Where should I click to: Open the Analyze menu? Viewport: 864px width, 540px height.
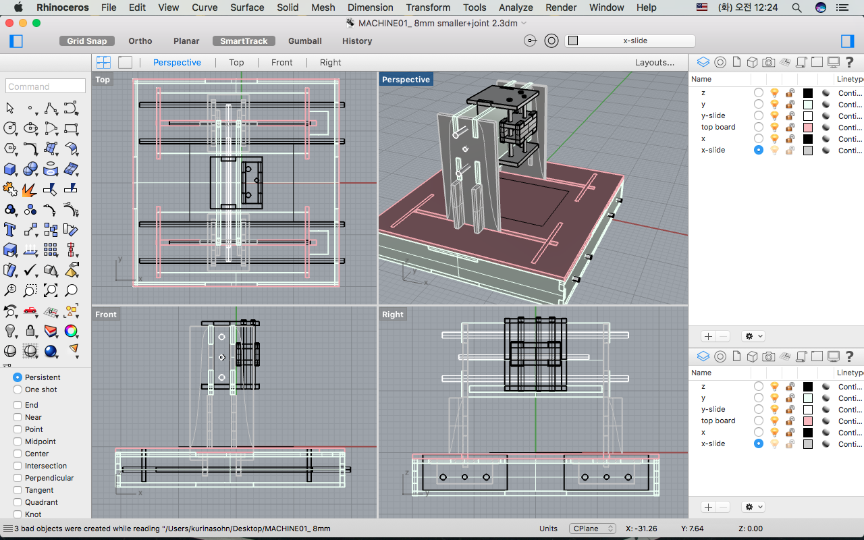pos(516,7)
